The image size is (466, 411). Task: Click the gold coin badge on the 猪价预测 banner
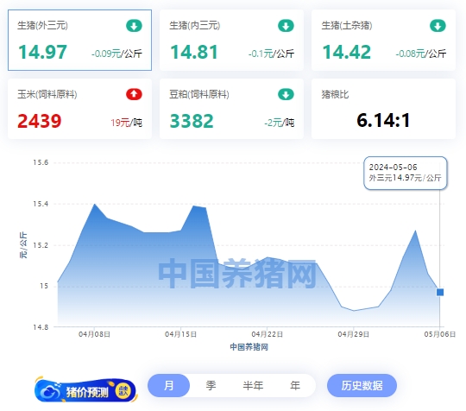[123, 391]
